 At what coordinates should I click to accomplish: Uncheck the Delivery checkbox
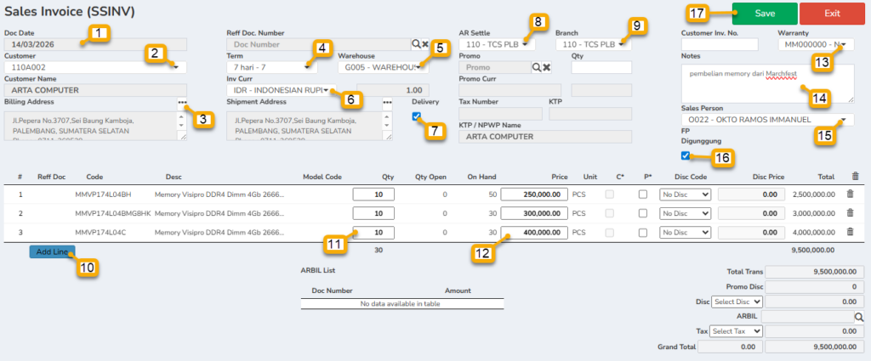[416, 117]
